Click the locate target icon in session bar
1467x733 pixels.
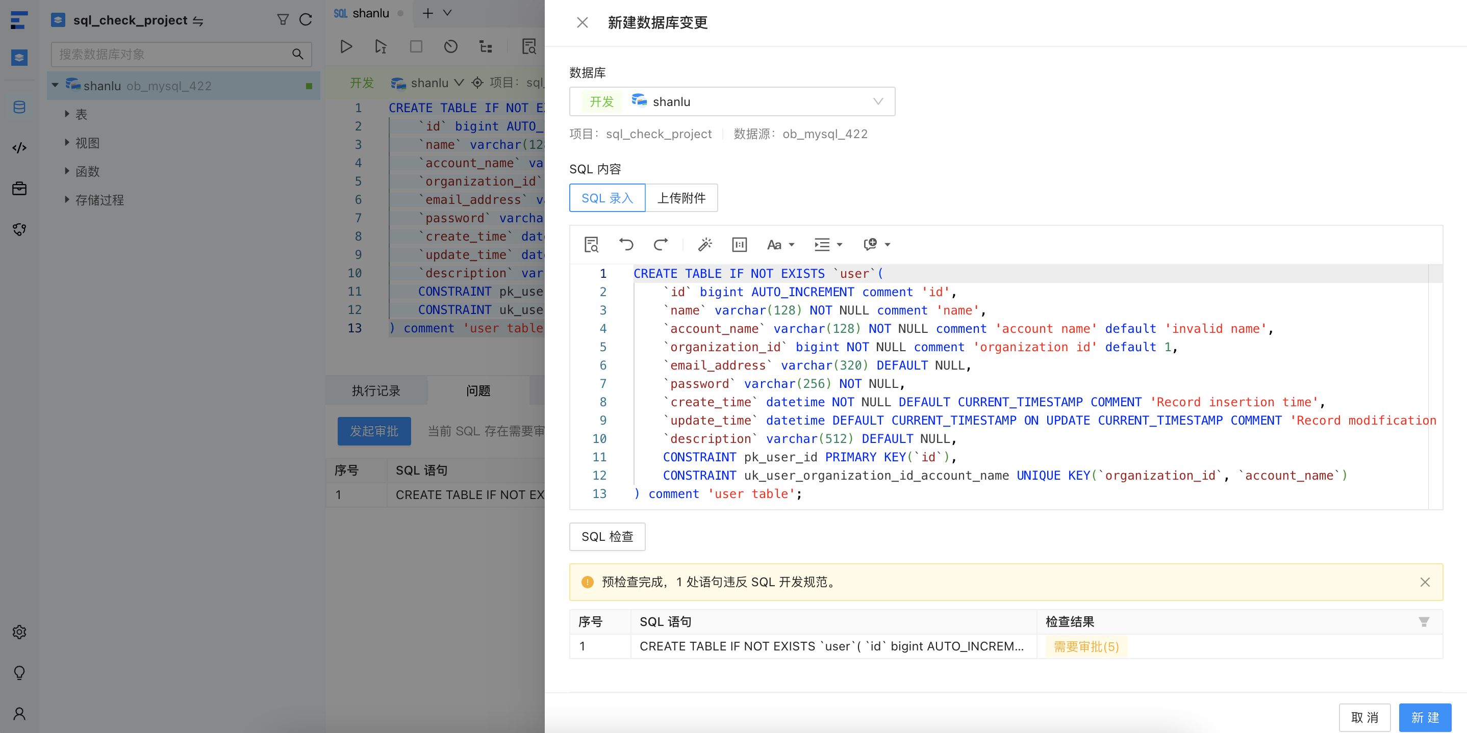(x=477, y=83)
